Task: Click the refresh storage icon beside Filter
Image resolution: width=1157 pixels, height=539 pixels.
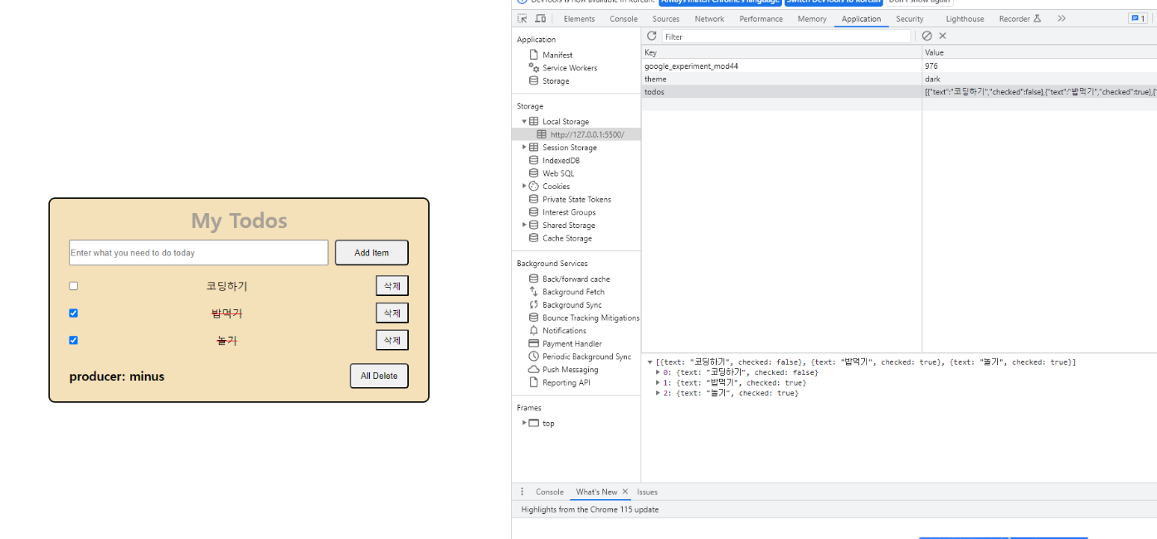Action: coord(652,36)
